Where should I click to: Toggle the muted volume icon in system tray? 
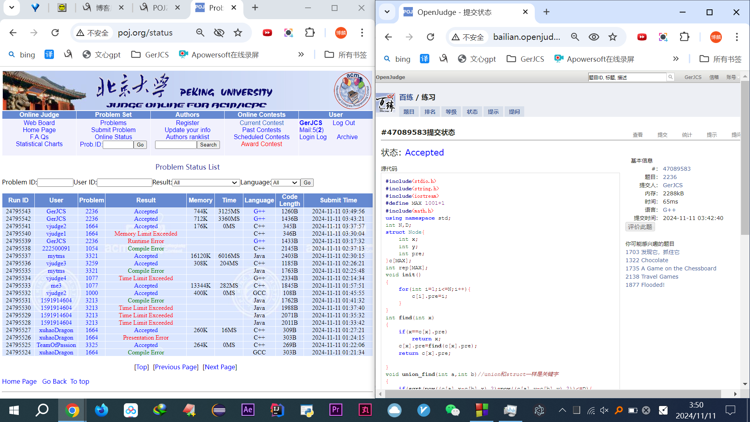coord(604,410)
